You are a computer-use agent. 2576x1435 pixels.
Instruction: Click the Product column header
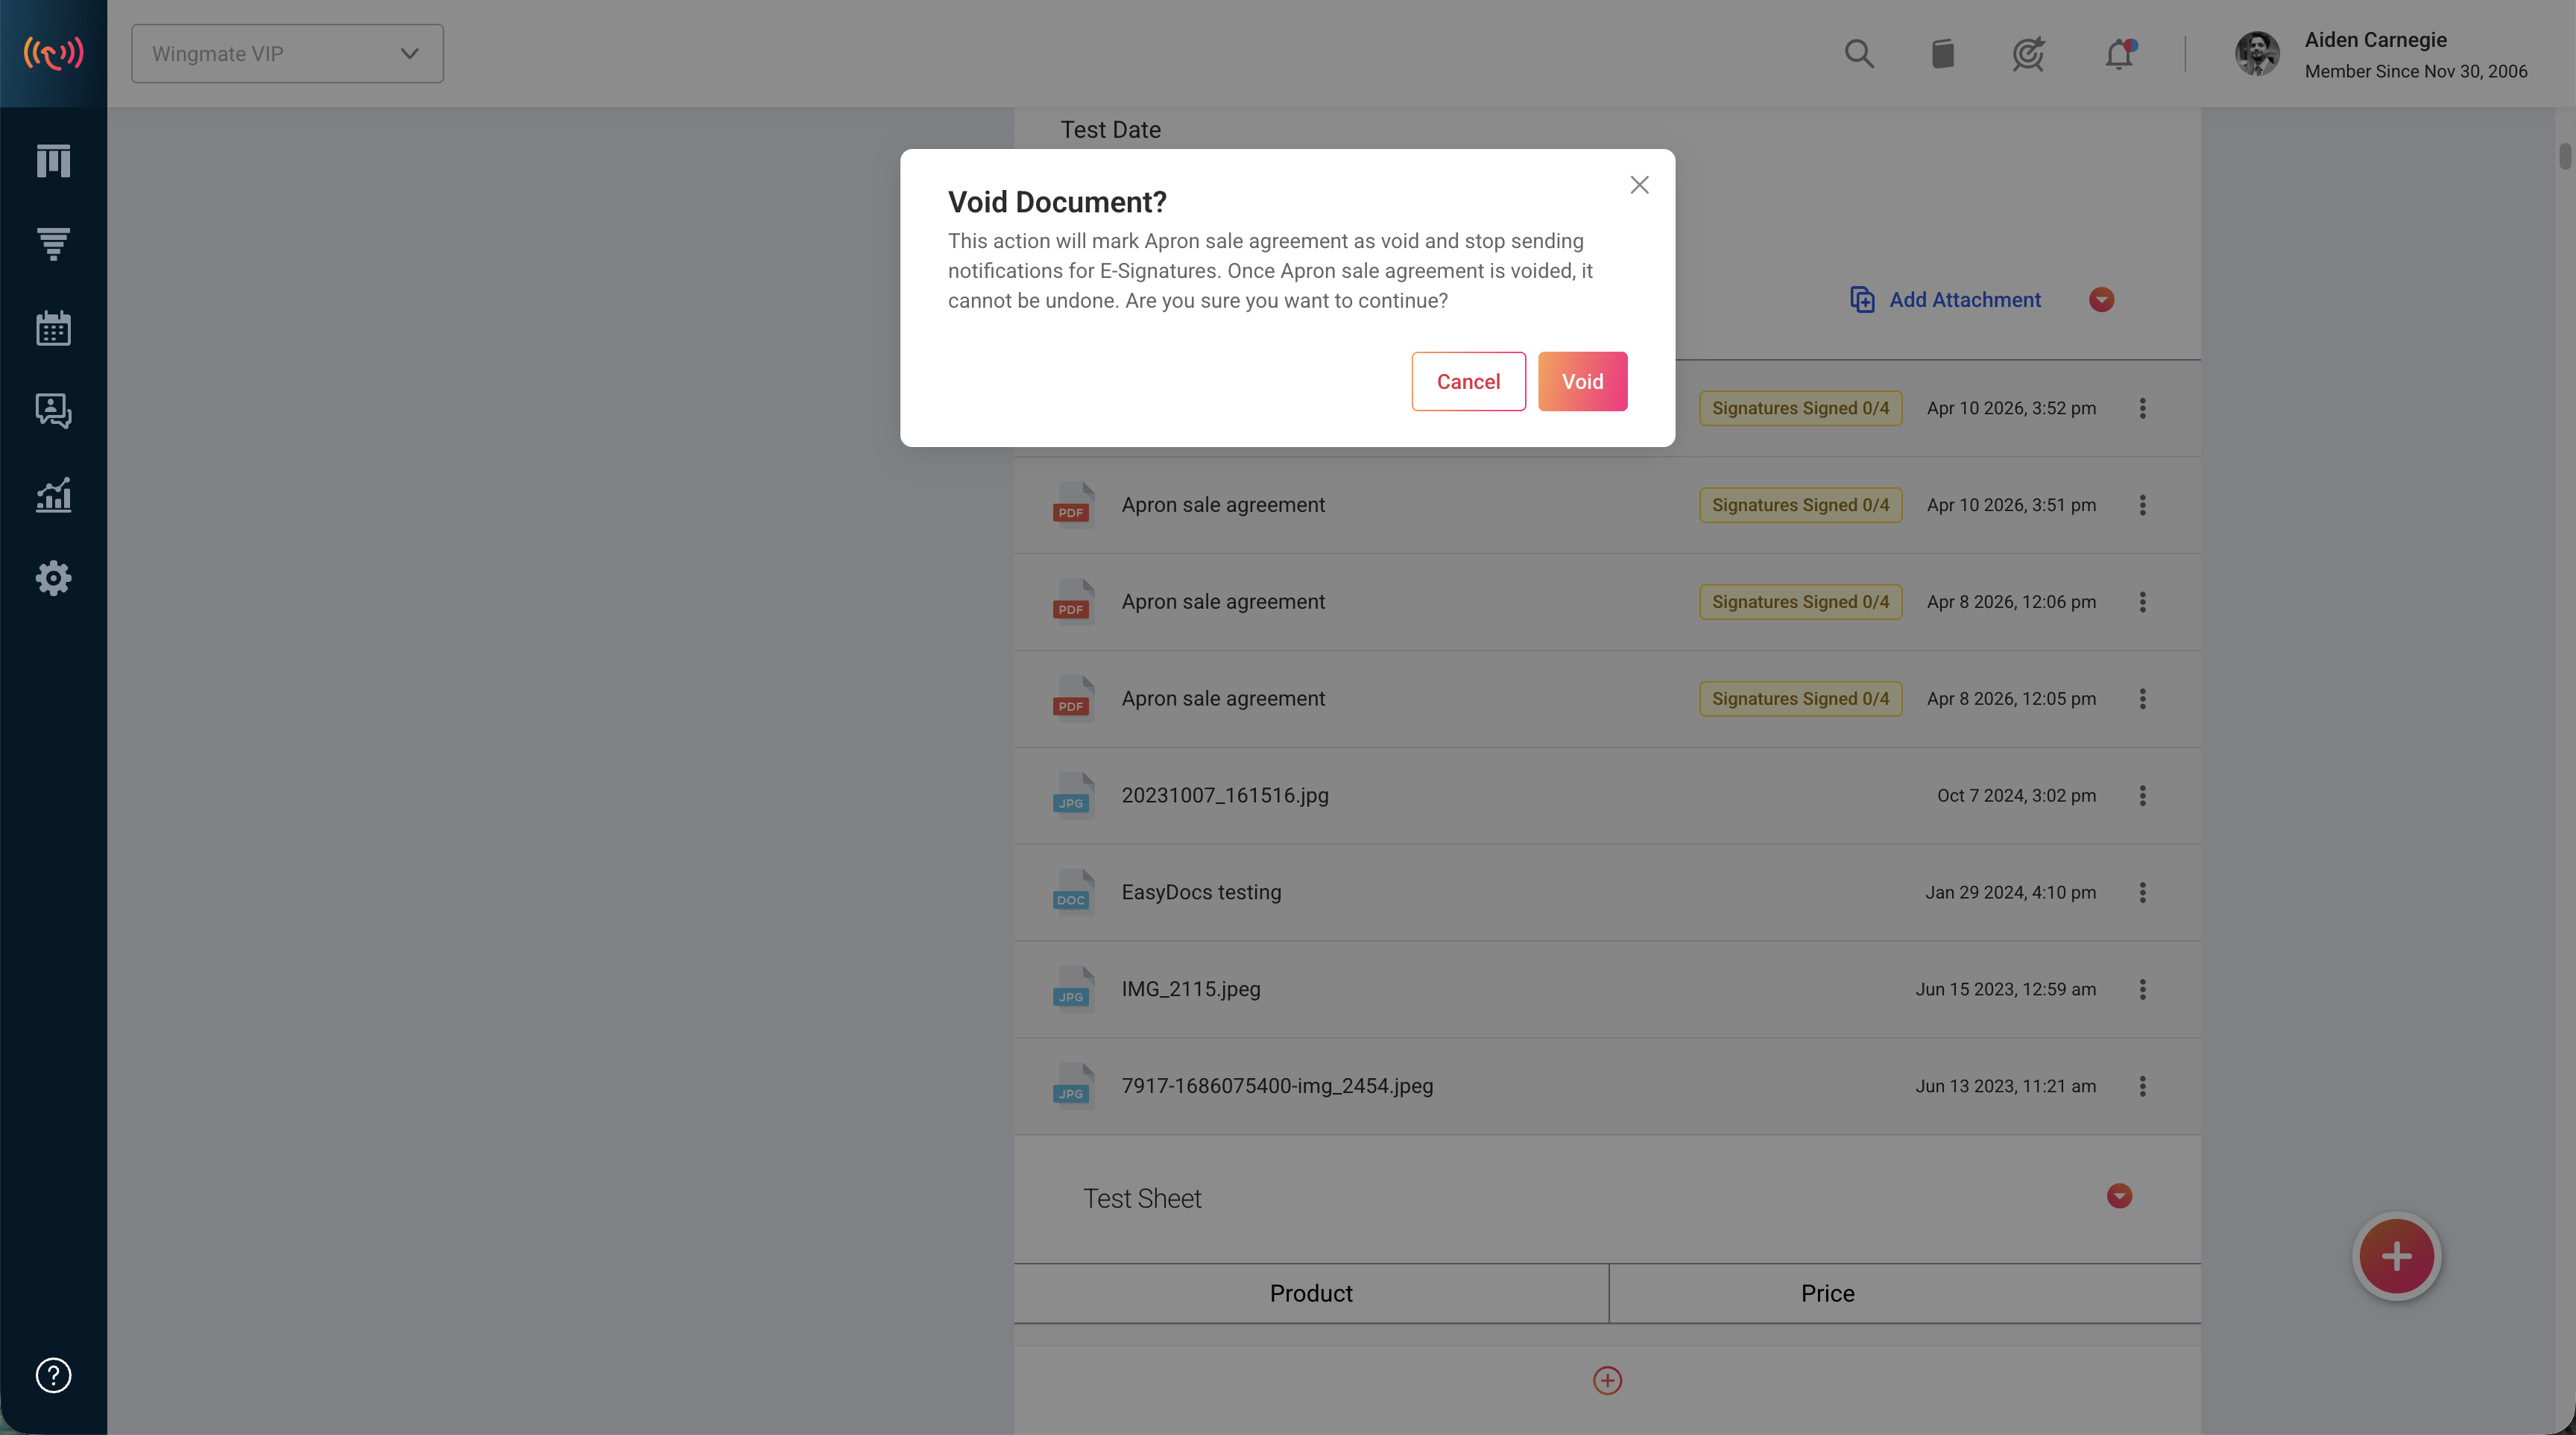[1311, 1293]
